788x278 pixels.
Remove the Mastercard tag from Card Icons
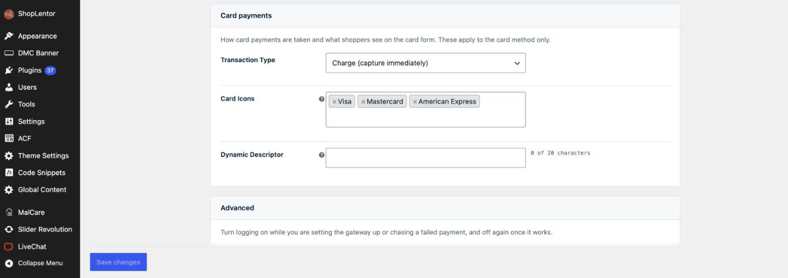(x=363, y=102)
